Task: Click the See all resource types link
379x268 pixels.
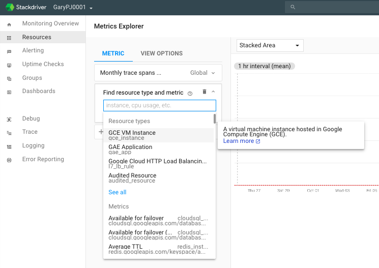Action: [118, 192]
